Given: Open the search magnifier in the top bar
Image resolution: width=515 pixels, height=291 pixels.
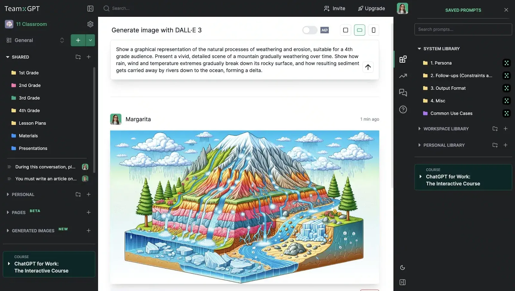Looking at the screenshot, I should click(106, 8).
